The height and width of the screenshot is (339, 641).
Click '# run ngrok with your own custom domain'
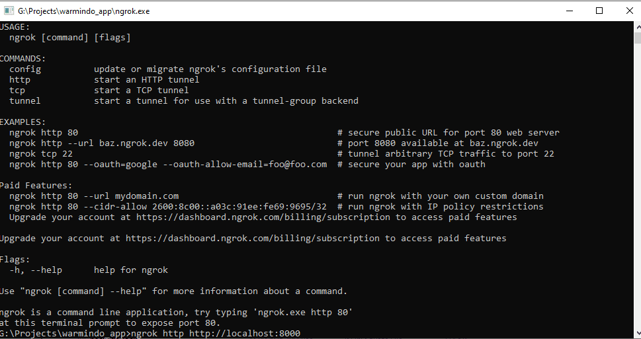click(x=441, y=196)
